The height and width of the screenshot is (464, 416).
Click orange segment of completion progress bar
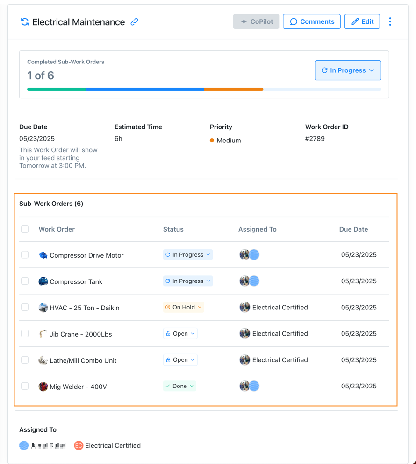(234, 89)
